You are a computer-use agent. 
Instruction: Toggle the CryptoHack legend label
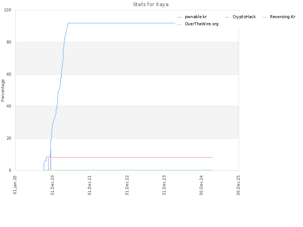pyautogui.click(x=244, y=17)
